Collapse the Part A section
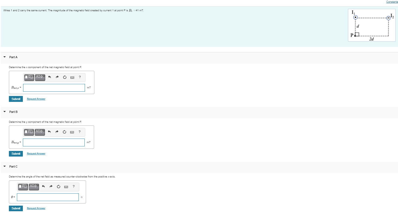The width and height of the screenshot is (398, 215). [x=5, y=57]
